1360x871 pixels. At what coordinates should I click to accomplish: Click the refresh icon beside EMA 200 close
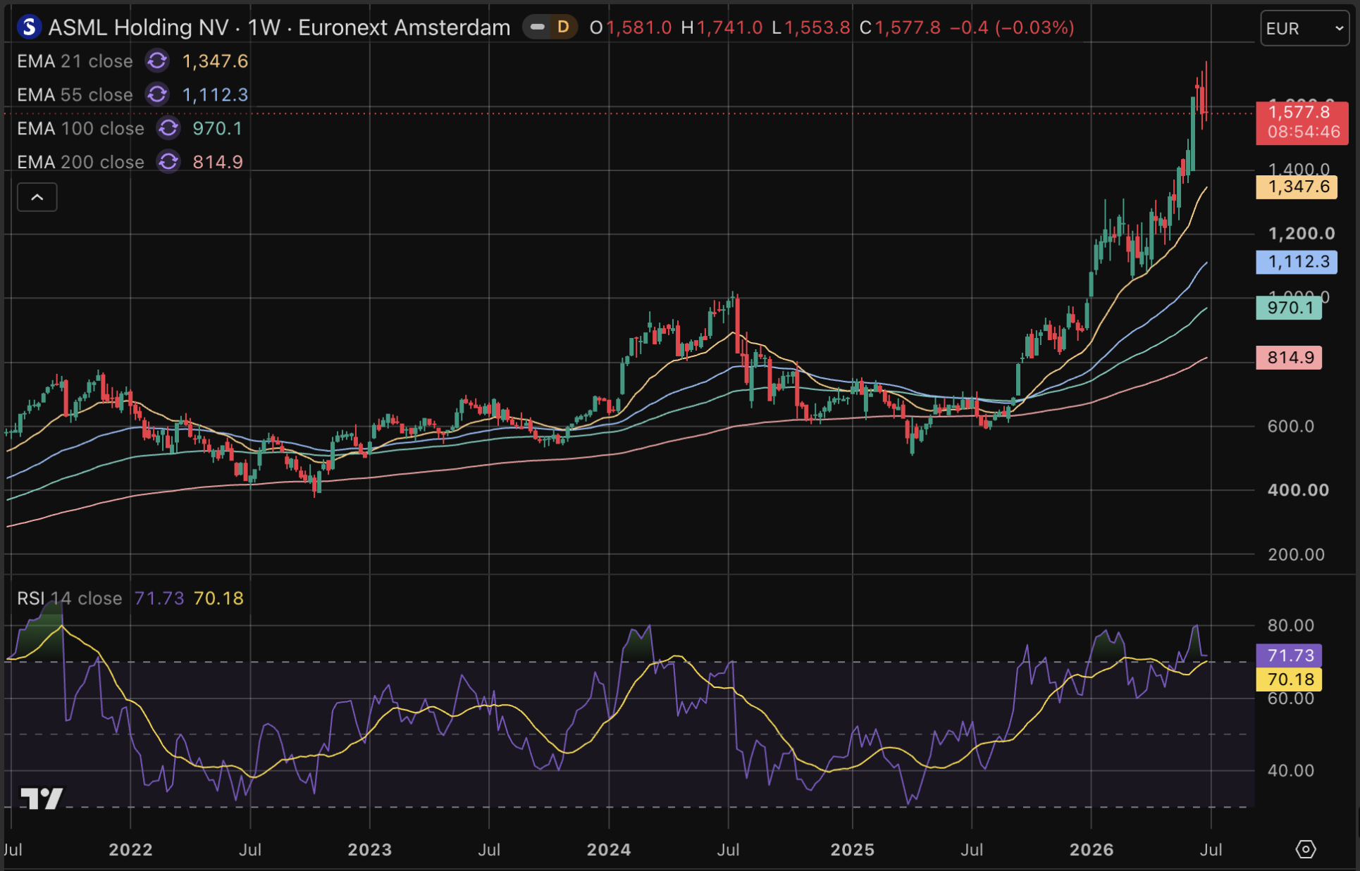(168, 162)
